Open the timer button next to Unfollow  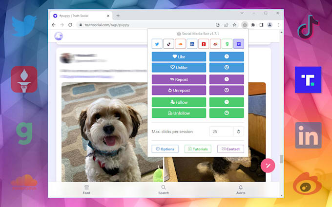point(227,113)
